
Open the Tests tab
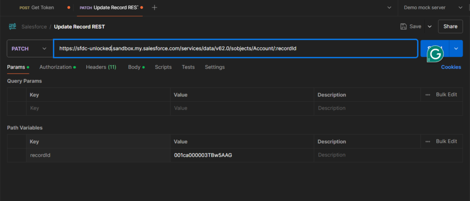coord(188,67)
